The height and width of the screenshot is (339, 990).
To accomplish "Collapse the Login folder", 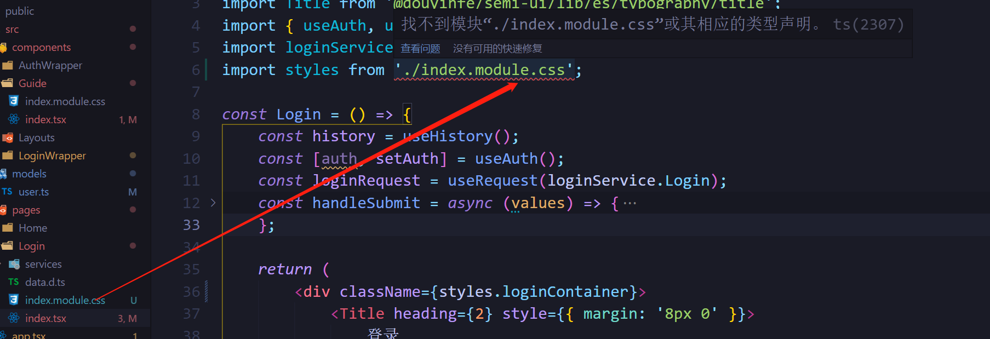I will point(32,246).
